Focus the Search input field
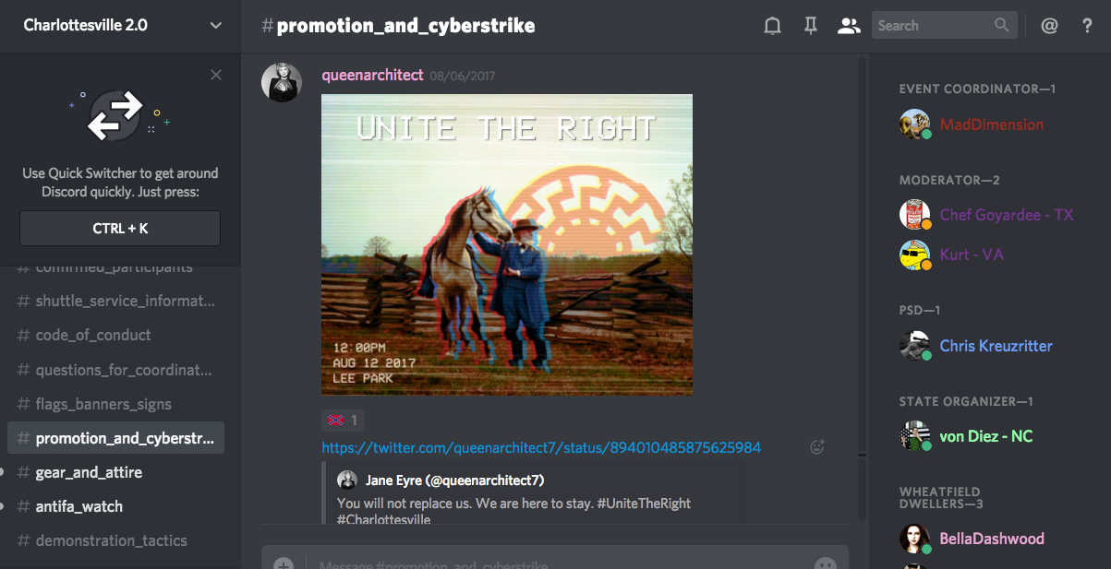 point(933,26)
